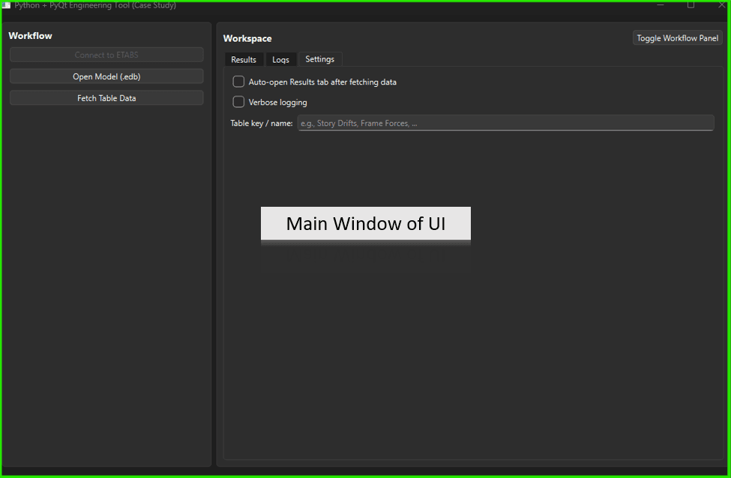Close the Engineering Tool window
Screen dimensions: 731x478
click(721, 5)
